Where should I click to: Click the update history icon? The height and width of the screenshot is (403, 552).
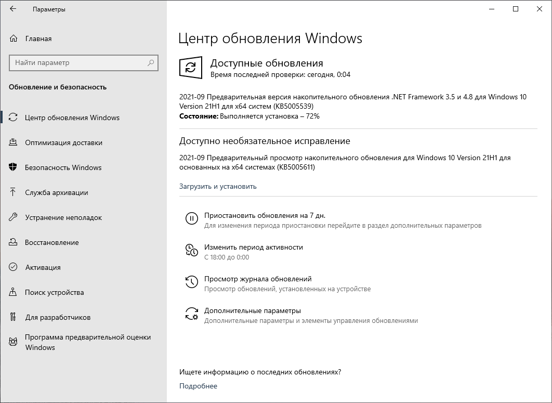pyautogui.click(x=192, y=282)
